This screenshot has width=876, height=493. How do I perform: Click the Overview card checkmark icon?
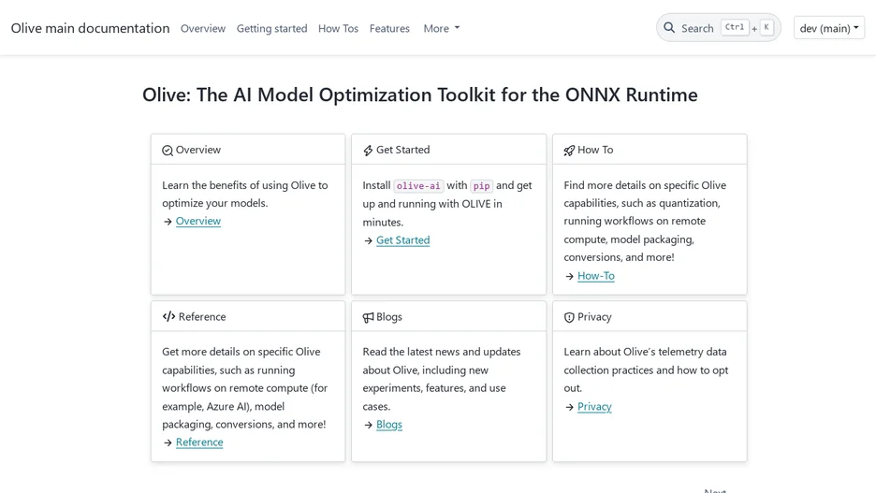167,151
